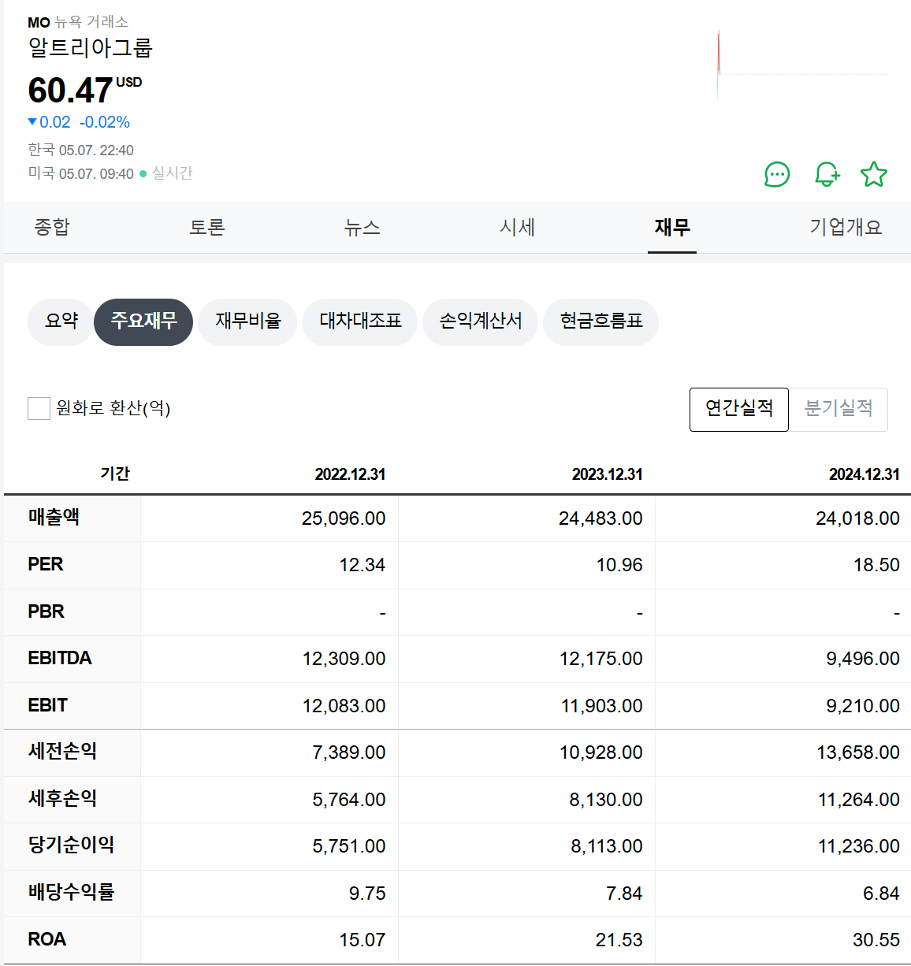Click the PBR row label

click(46, 611)
